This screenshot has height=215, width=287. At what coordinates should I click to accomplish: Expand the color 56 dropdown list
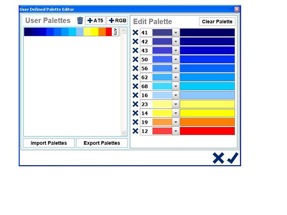click(x=176, y=68)
